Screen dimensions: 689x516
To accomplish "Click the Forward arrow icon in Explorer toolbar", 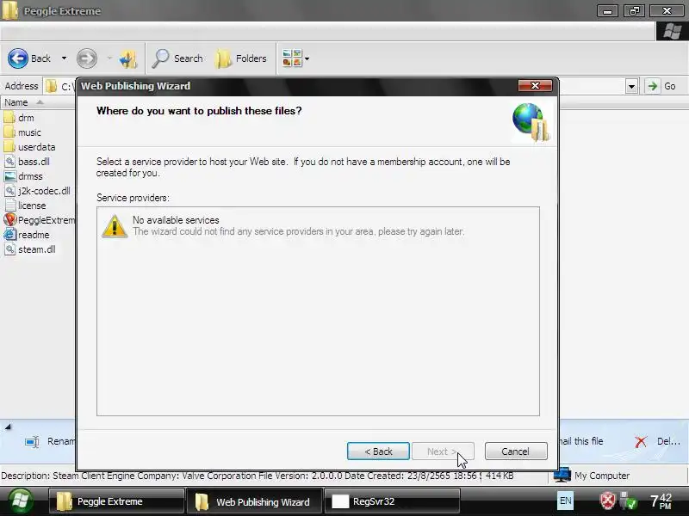I will coord(87,58).
